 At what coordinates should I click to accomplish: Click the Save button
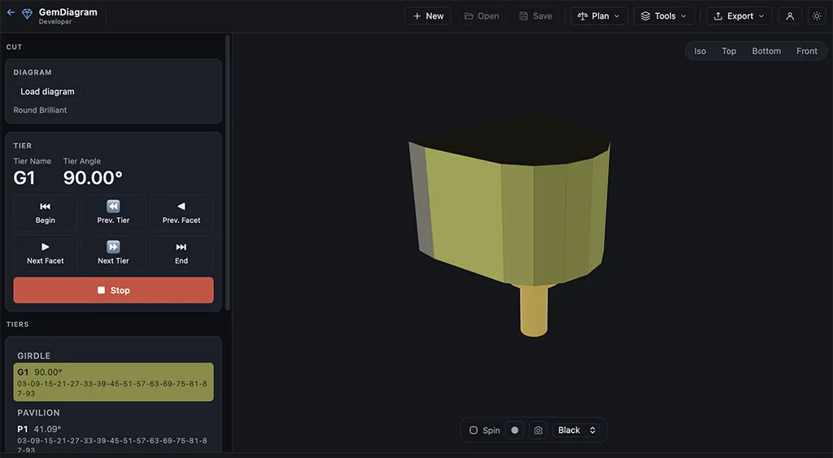(535, 16)
